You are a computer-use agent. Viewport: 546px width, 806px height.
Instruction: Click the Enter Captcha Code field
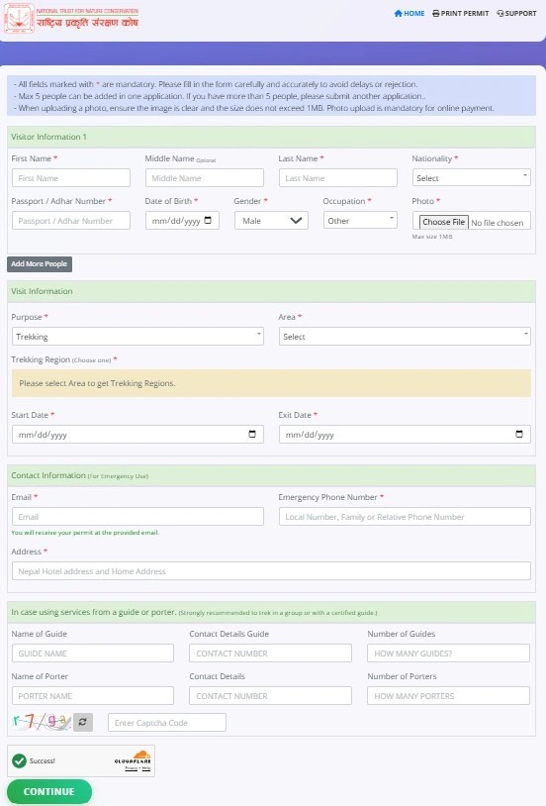pos(167,722)
